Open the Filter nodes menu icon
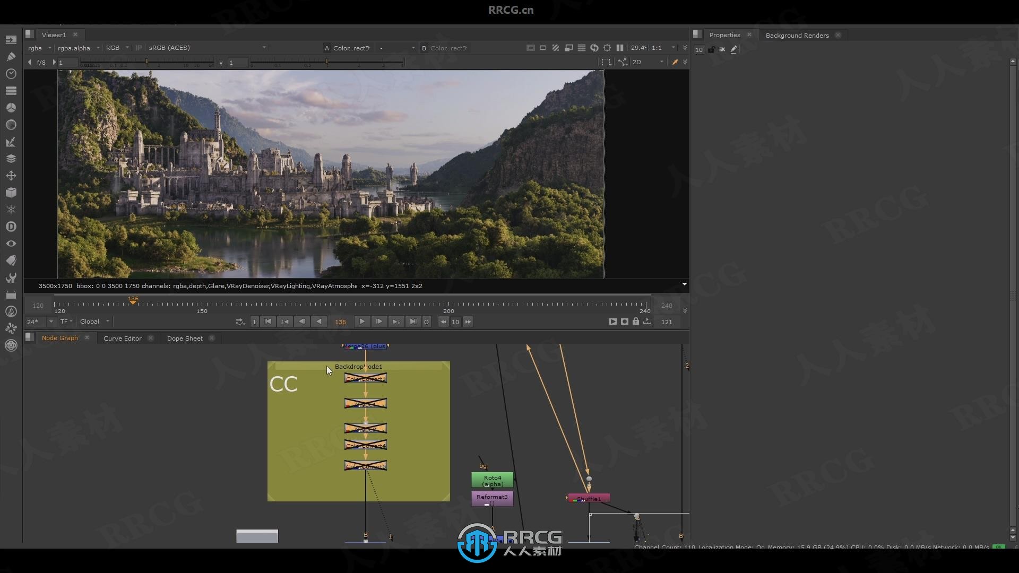 (11, 125)
